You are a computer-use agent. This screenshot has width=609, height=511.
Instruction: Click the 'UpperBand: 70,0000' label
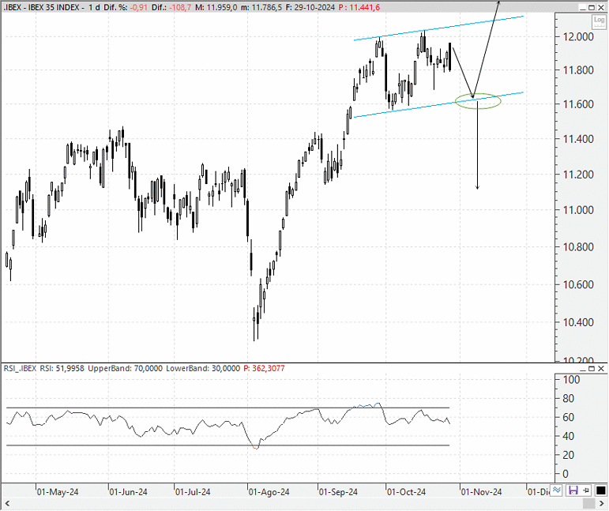(125, 368)
